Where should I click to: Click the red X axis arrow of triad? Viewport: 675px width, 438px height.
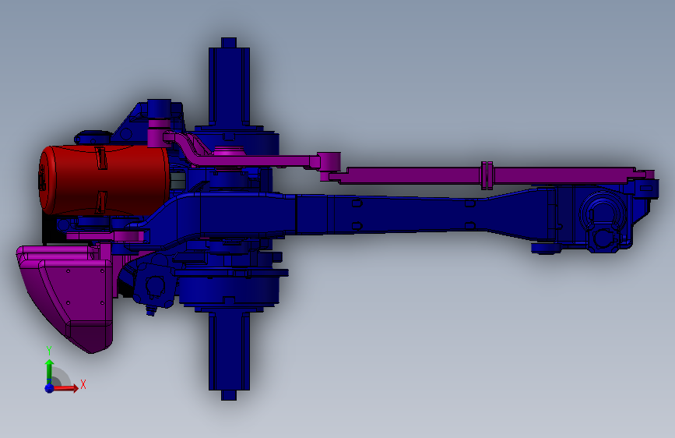[x=66, y=388]
